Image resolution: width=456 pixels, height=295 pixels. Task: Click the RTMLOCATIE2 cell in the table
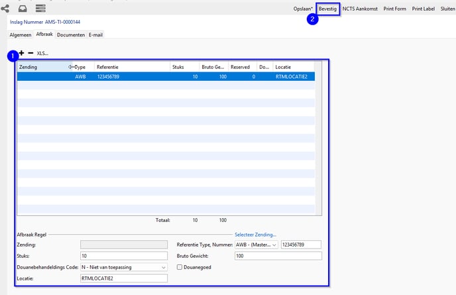click(x=291, y=76)
